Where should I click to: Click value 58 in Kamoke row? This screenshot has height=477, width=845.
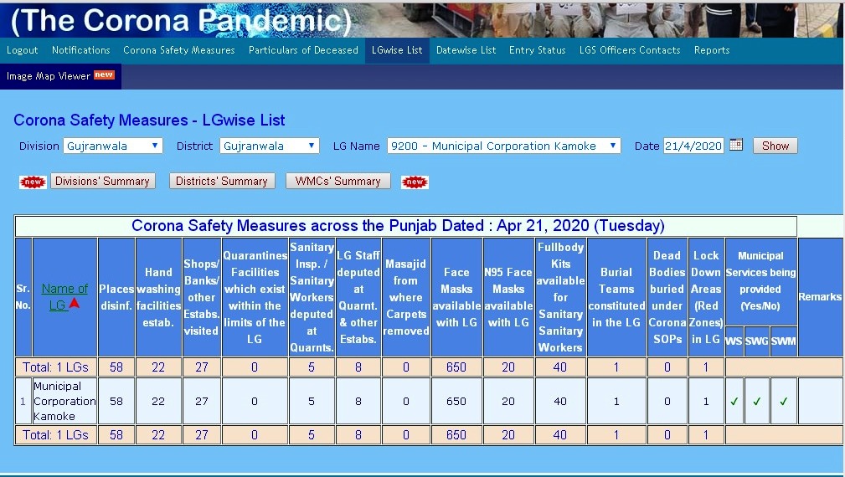[116, 401]
